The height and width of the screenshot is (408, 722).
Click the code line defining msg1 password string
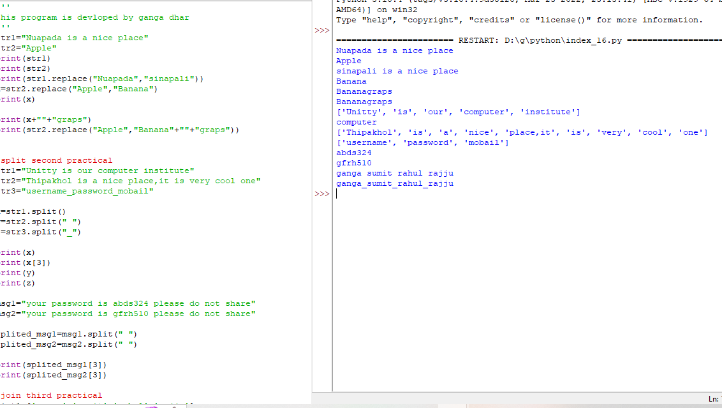128,303
